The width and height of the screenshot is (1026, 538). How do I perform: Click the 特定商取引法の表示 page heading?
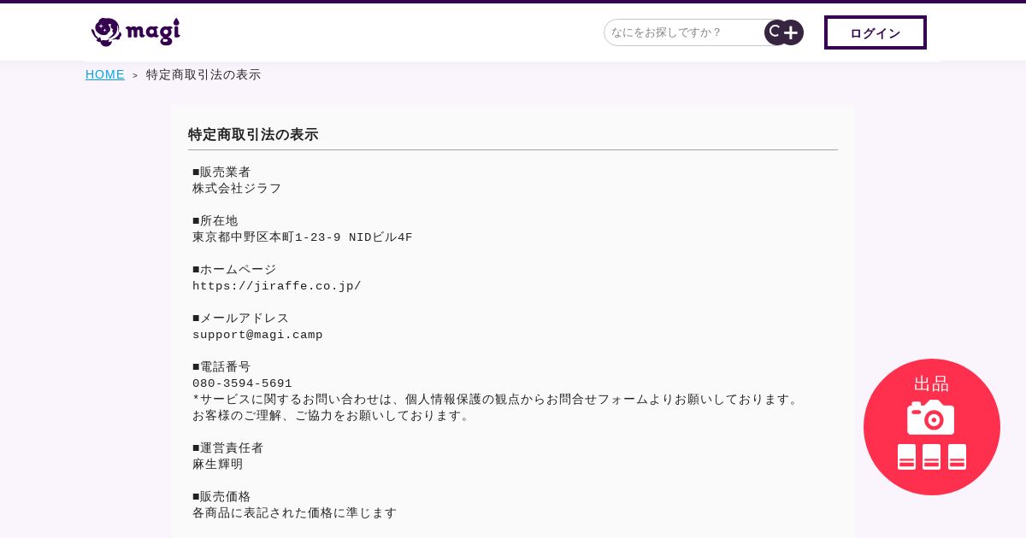(x=253, y=134)
